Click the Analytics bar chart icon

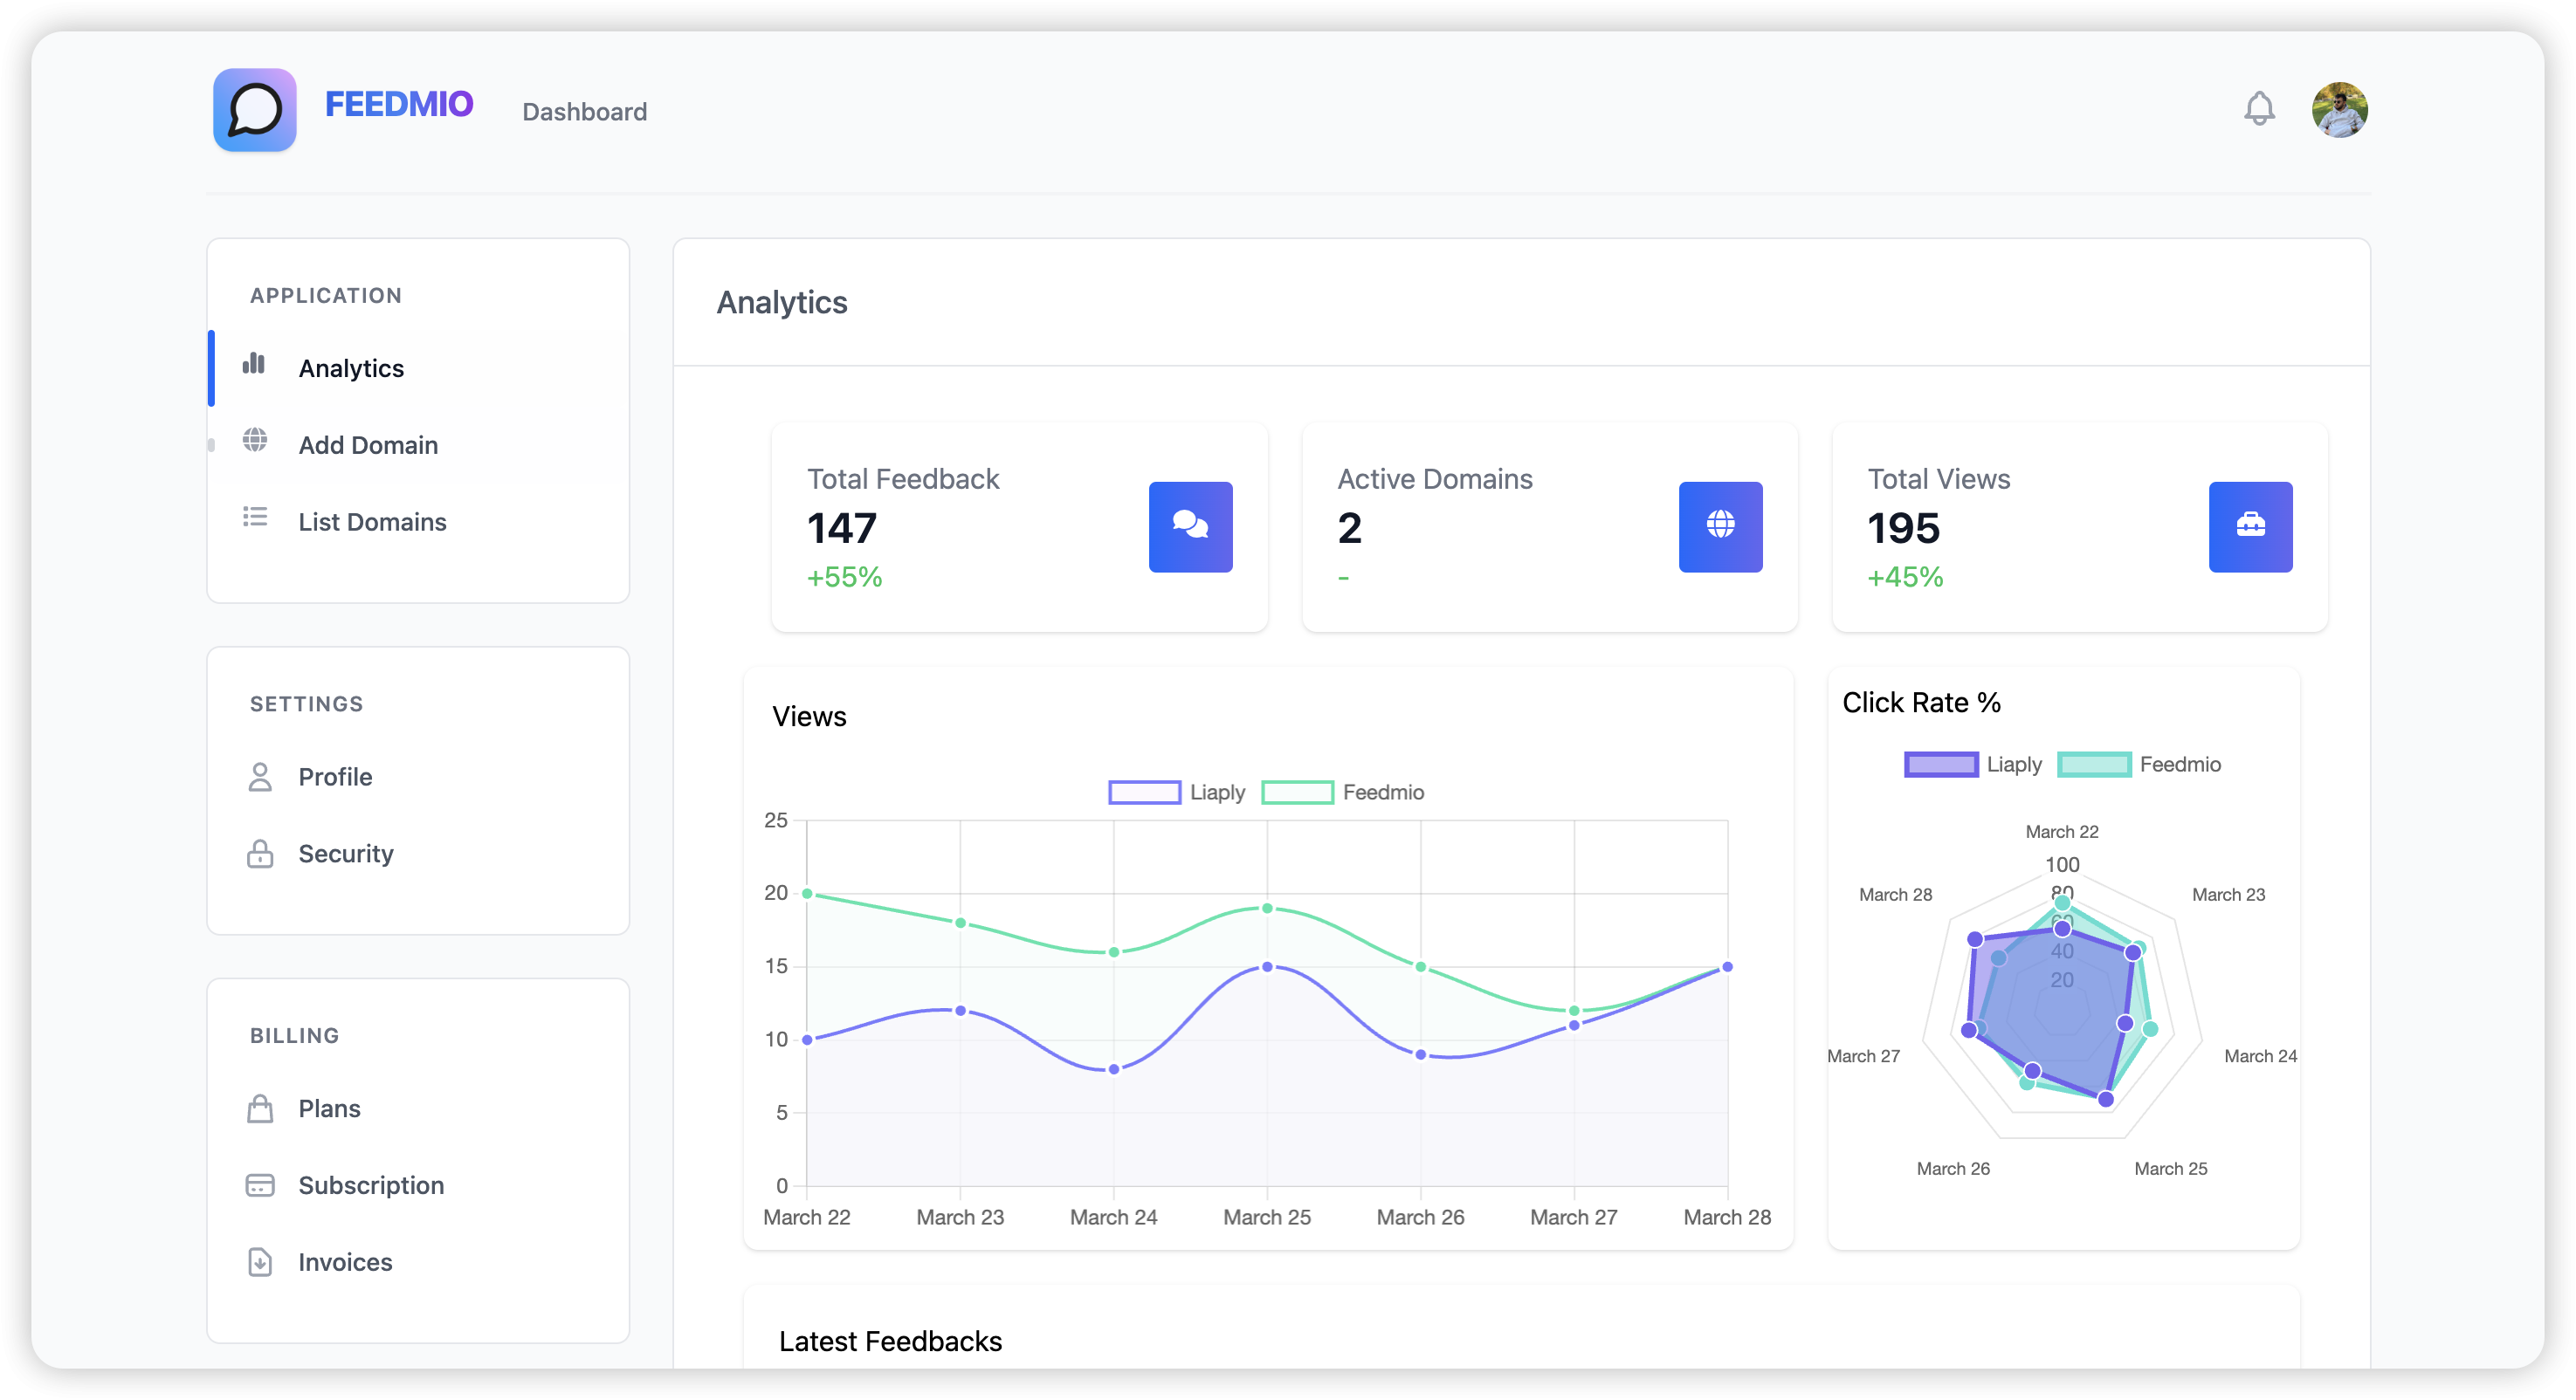point(254,364)
